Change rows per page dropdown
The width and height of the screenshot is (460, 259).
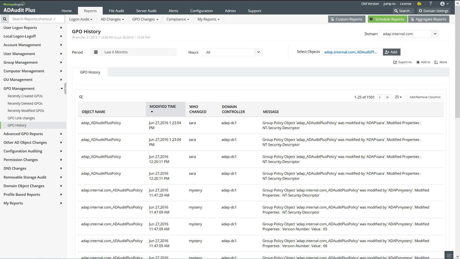[x=398, y=97]
